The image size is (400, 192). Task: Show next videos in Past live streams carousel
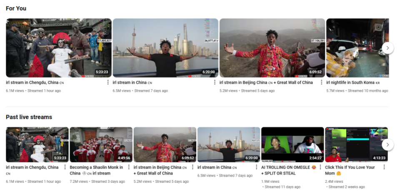387,145
